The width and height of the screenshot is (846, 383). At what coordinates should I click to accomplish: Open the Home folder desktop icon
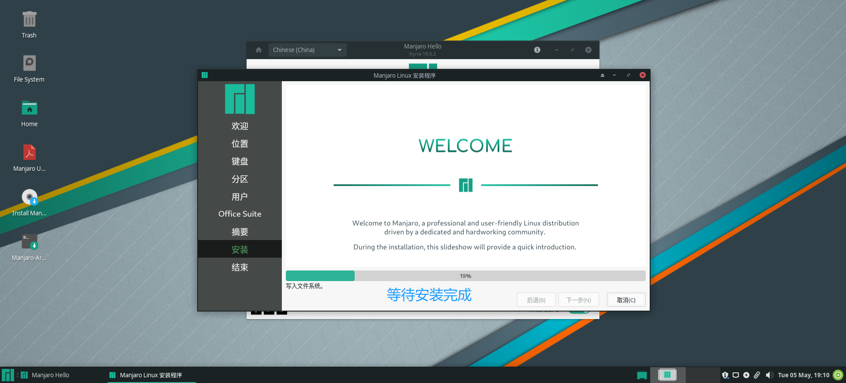pos(30,108)
